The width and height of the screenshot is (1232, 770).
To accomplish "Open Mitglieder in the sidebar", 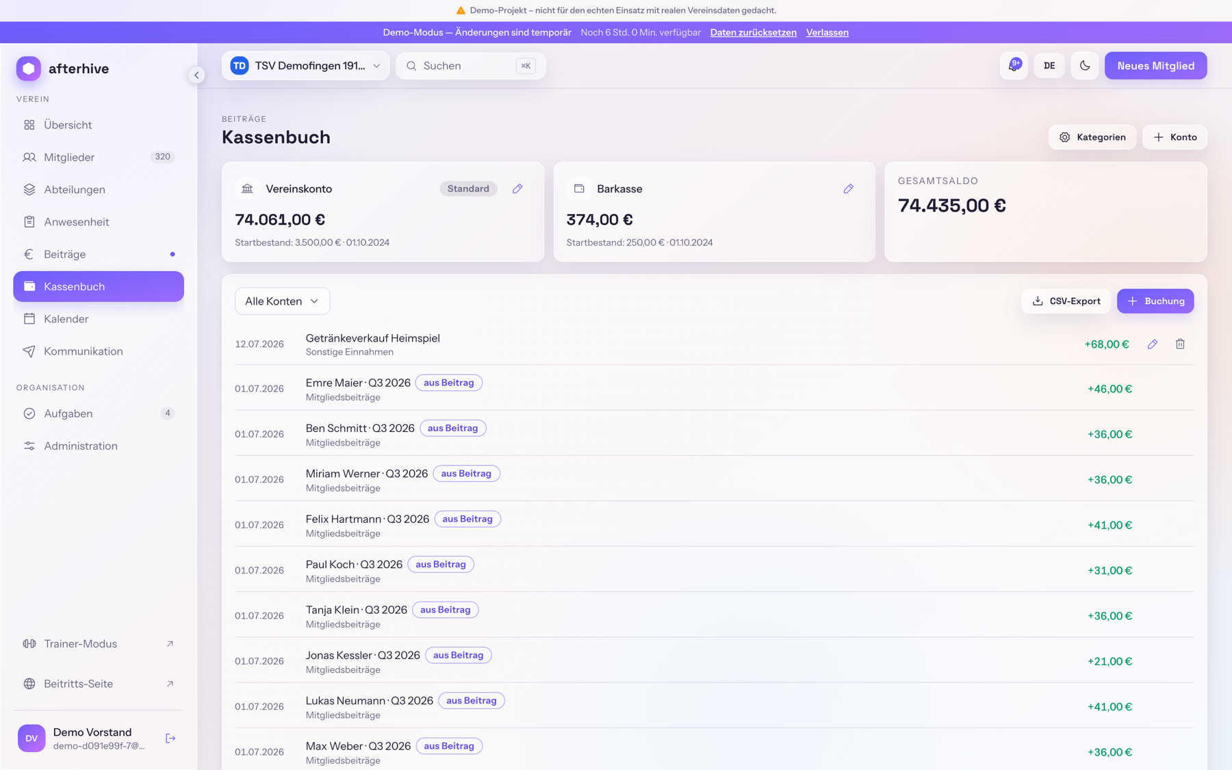I will [99, 157].
